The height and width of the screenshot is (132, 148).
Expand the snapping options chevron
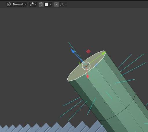click(x=50, y=4)
